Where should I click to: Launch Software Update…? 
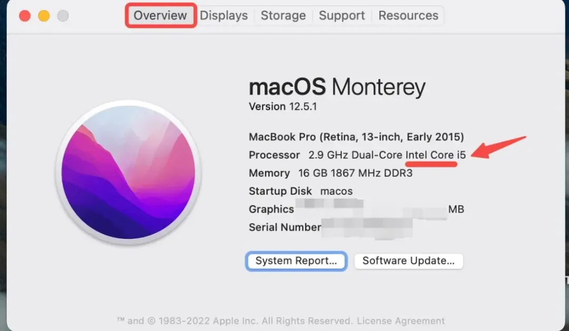pyautogui.click(x=409, y=261)
